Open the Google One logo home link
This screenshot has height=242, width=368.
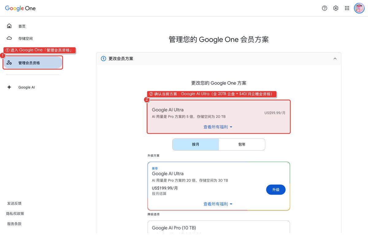pyautogui.click(x=20, y=8)
